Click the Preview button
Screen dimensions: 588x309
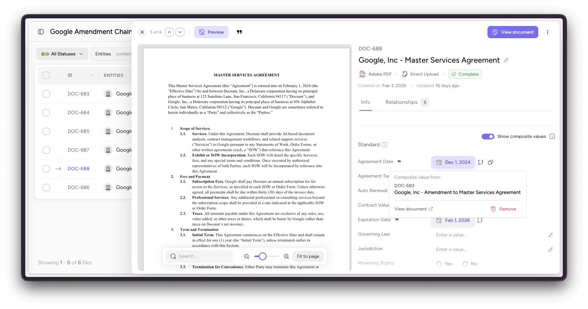coord(211,32)
